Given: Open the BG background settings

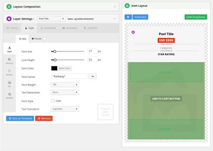Looking at the screenshot, I should pos(9,84).
